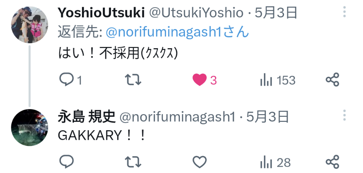
Task: Retweet the GAKKARY tweet
Action: 133,162
